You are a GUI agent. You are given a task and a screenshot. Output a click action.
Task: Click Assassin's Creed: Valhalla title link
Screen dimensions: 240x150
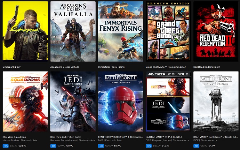pyautogui.click(x=65, y=67)
